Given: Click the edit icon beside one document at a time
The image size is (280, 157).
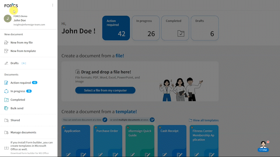Looking at the screenshot, I should (x=105, y=120).
